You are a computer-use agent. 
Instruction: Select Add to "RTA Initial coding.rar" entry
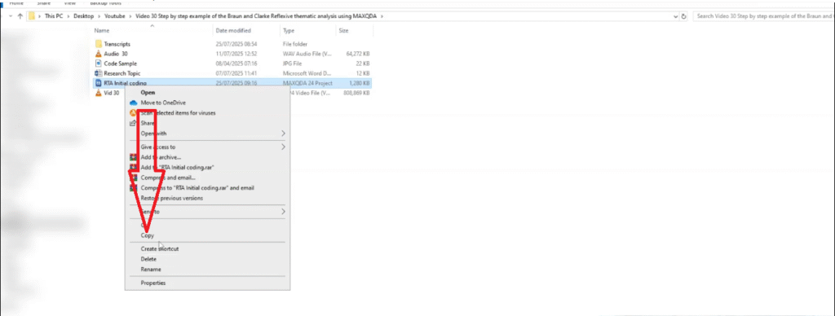(x=177, y=167)
